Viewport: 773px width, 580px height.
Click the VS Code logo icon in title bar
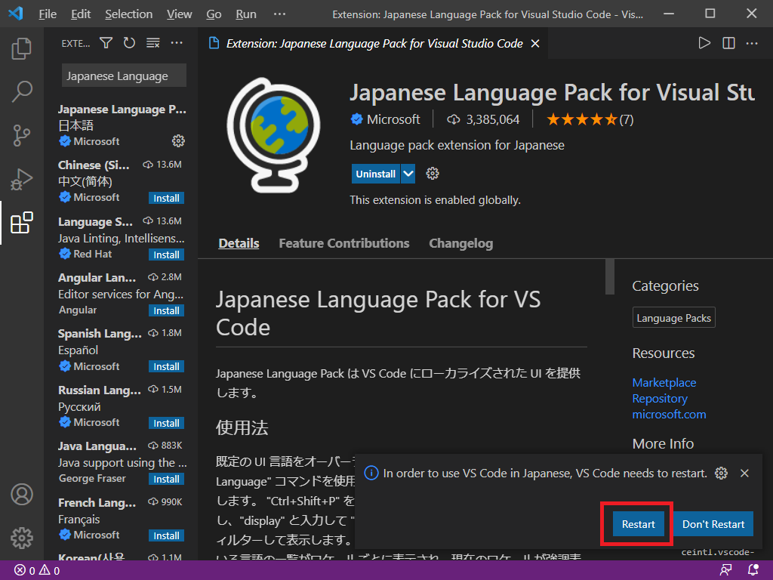point(16,14)
